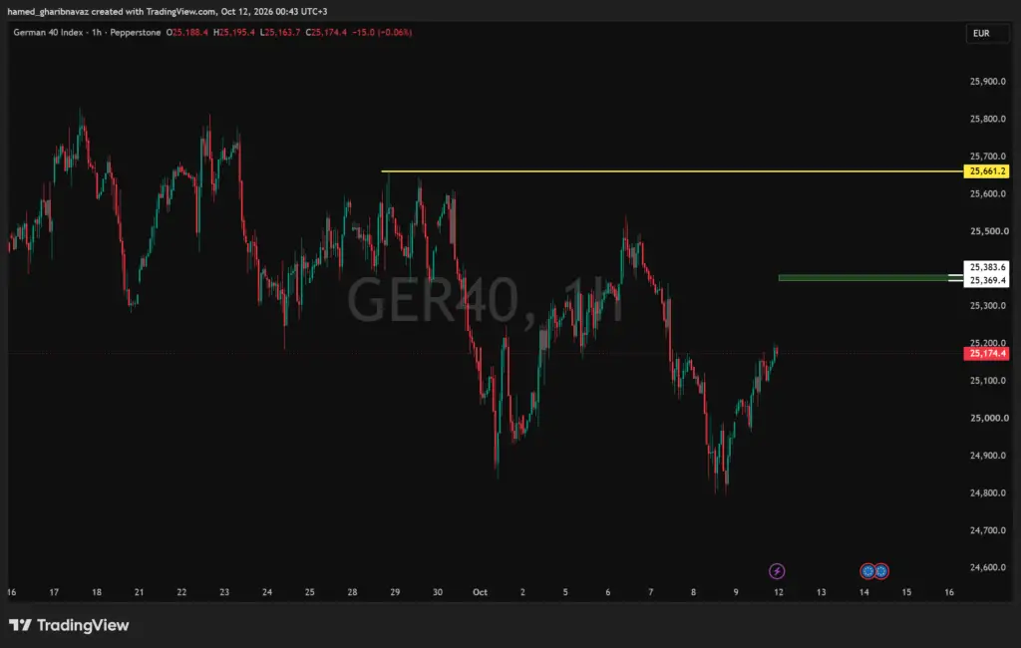Click date 25 on the time axis

(x=309, y=592)
